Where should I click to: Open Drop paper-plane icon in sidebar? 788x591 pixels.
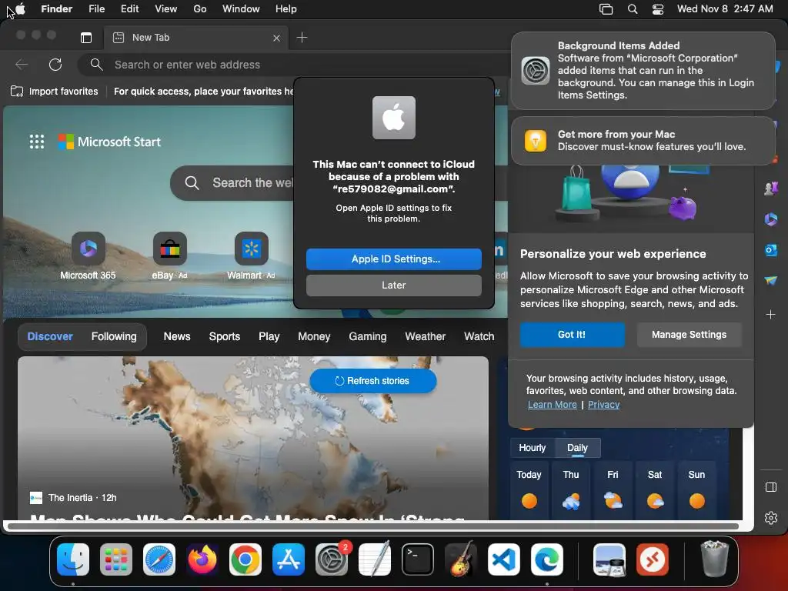[771, 280]
